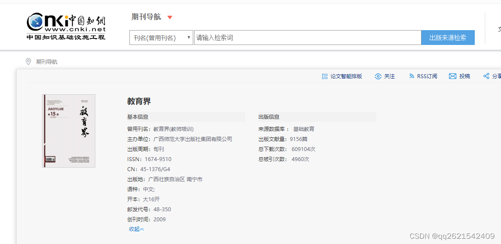Click the 邮发代号: 48-350 text
This screenshot has width=501, height=244.
coord(149,209)
